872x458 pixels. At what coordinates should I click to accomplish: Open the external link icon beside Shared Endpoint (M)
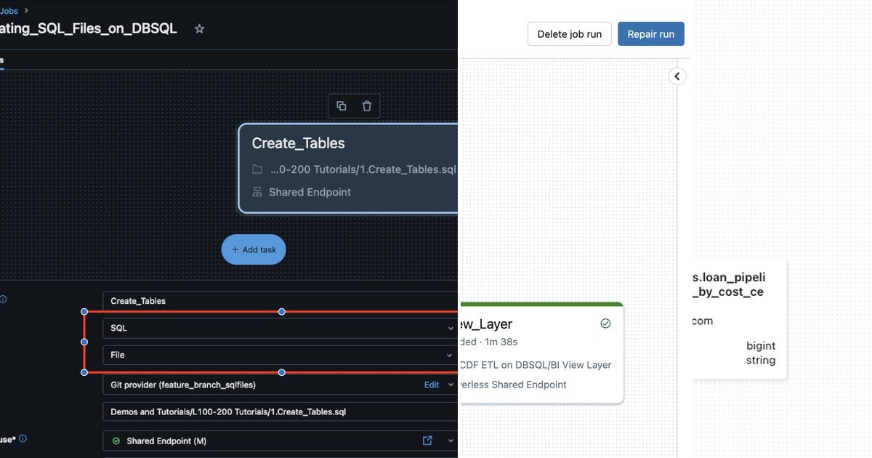coord(426,440)
